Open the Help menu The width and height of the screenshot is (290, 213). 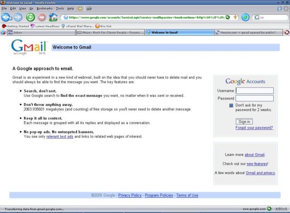pos(71,9)
